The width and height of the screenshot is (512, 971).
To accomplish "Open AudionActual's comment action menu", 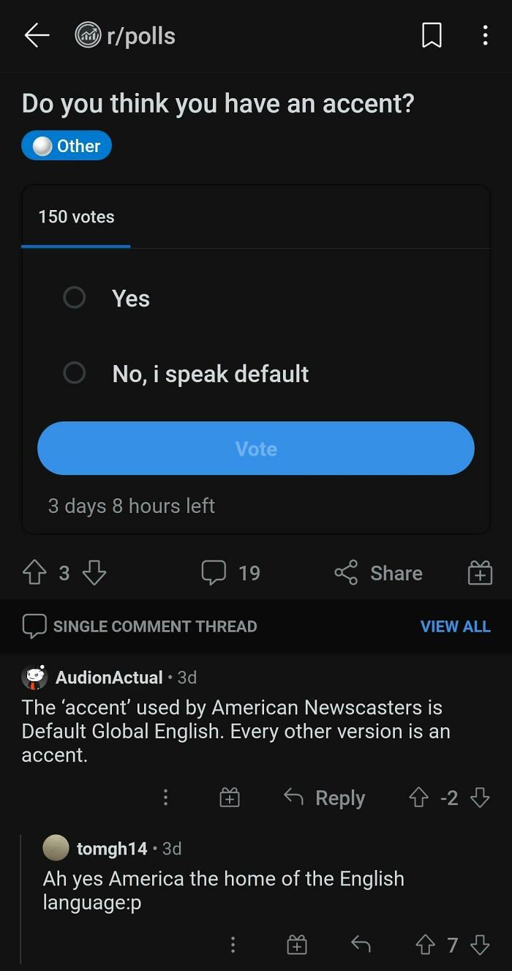I will coord(165,798).
